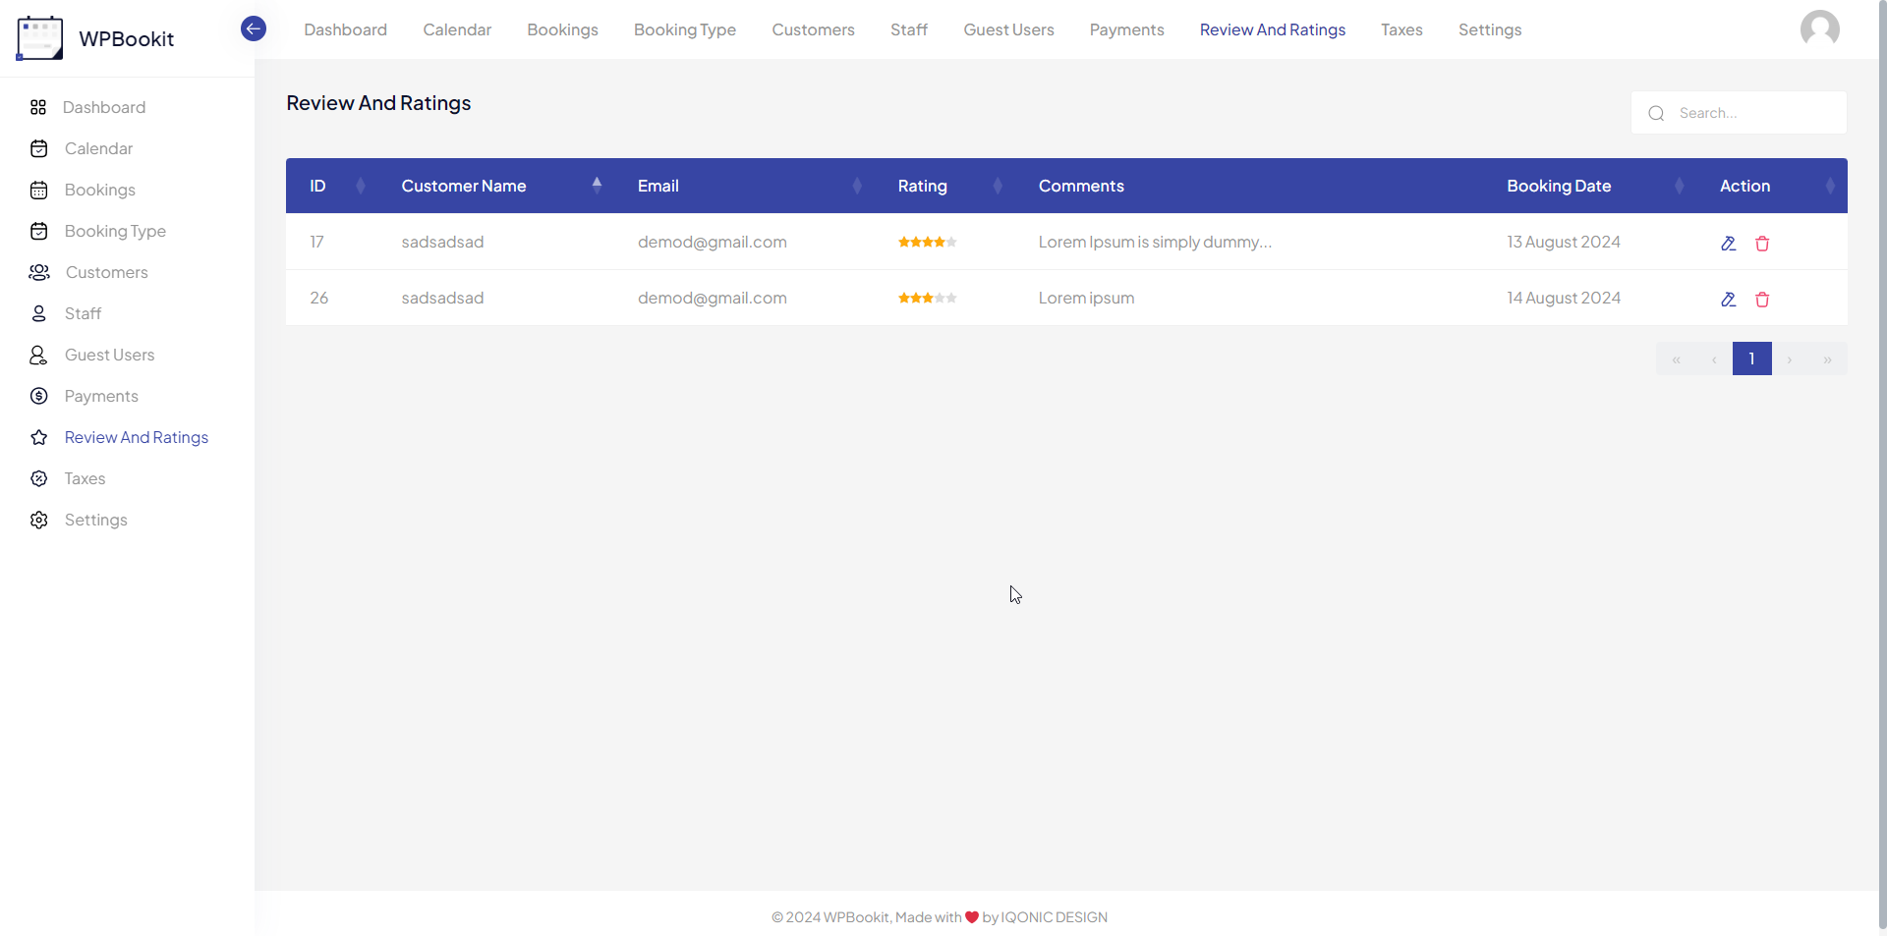Switch to the Bookings tab
The width and height of the screenshot is (1887, 936).
[561, 29]
